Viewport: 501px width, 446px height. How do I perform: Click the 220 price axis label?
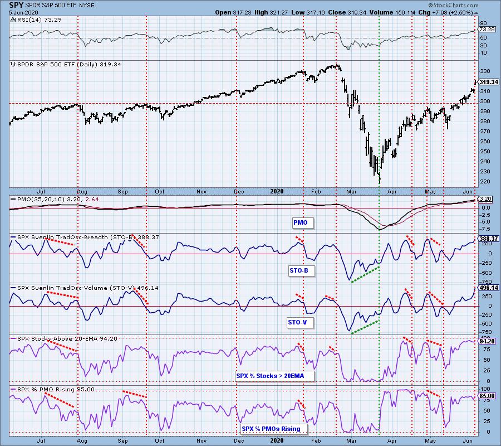click(485, 182)
